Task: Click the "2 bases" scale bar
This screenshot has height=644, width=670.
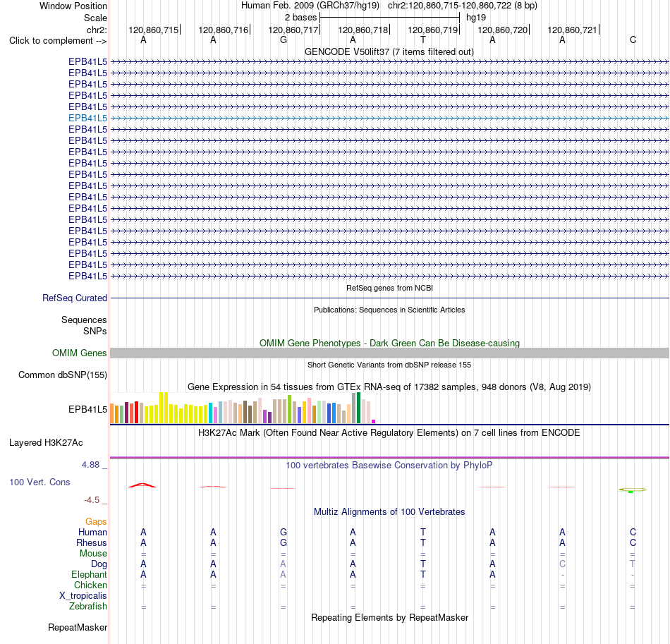Action: pyautogui.click(x=390, y=18)
